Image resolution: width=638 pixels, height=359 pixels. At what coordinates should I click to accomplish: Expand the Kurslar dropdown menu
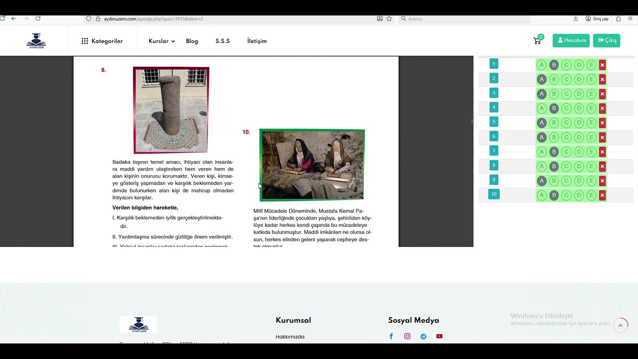click(162, 41)
